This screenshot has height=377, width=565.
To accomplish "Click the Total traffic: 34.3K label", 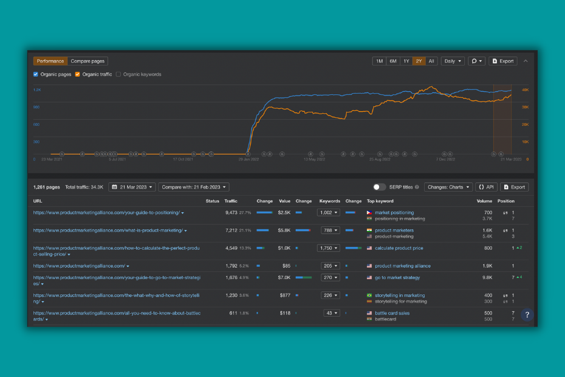I will point(84,187).
